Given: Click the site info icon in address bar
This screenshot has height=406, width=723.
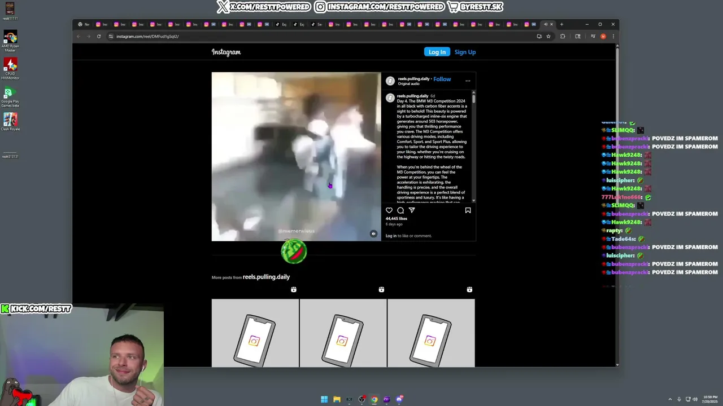Looking at the screenshot, I should point(111,36).
